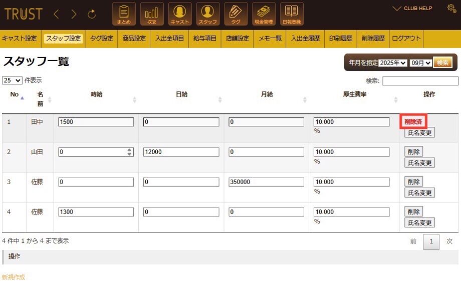Open the settings gear icon

(x=451, y=8)
